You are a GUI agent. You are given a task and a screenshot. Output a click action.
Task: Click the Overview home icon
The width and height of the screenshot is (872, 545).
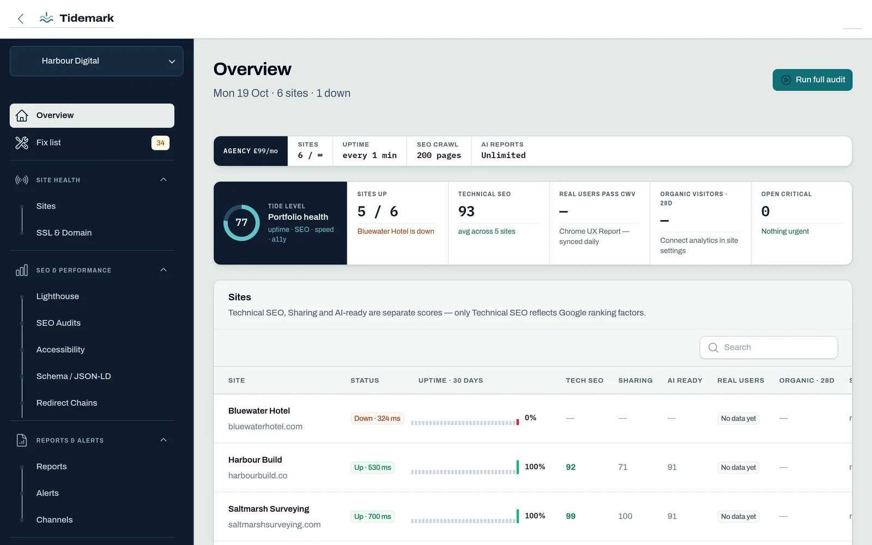(x=22, y=116)
